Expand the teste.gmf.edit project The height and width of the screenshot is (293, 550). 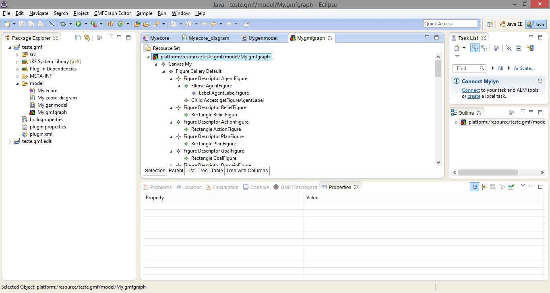point(10,141)
